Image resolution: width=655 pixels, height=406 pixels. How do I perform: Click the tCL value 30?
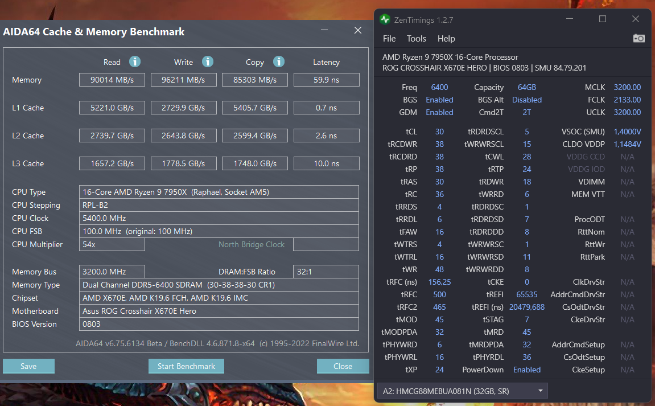point(439,132)
